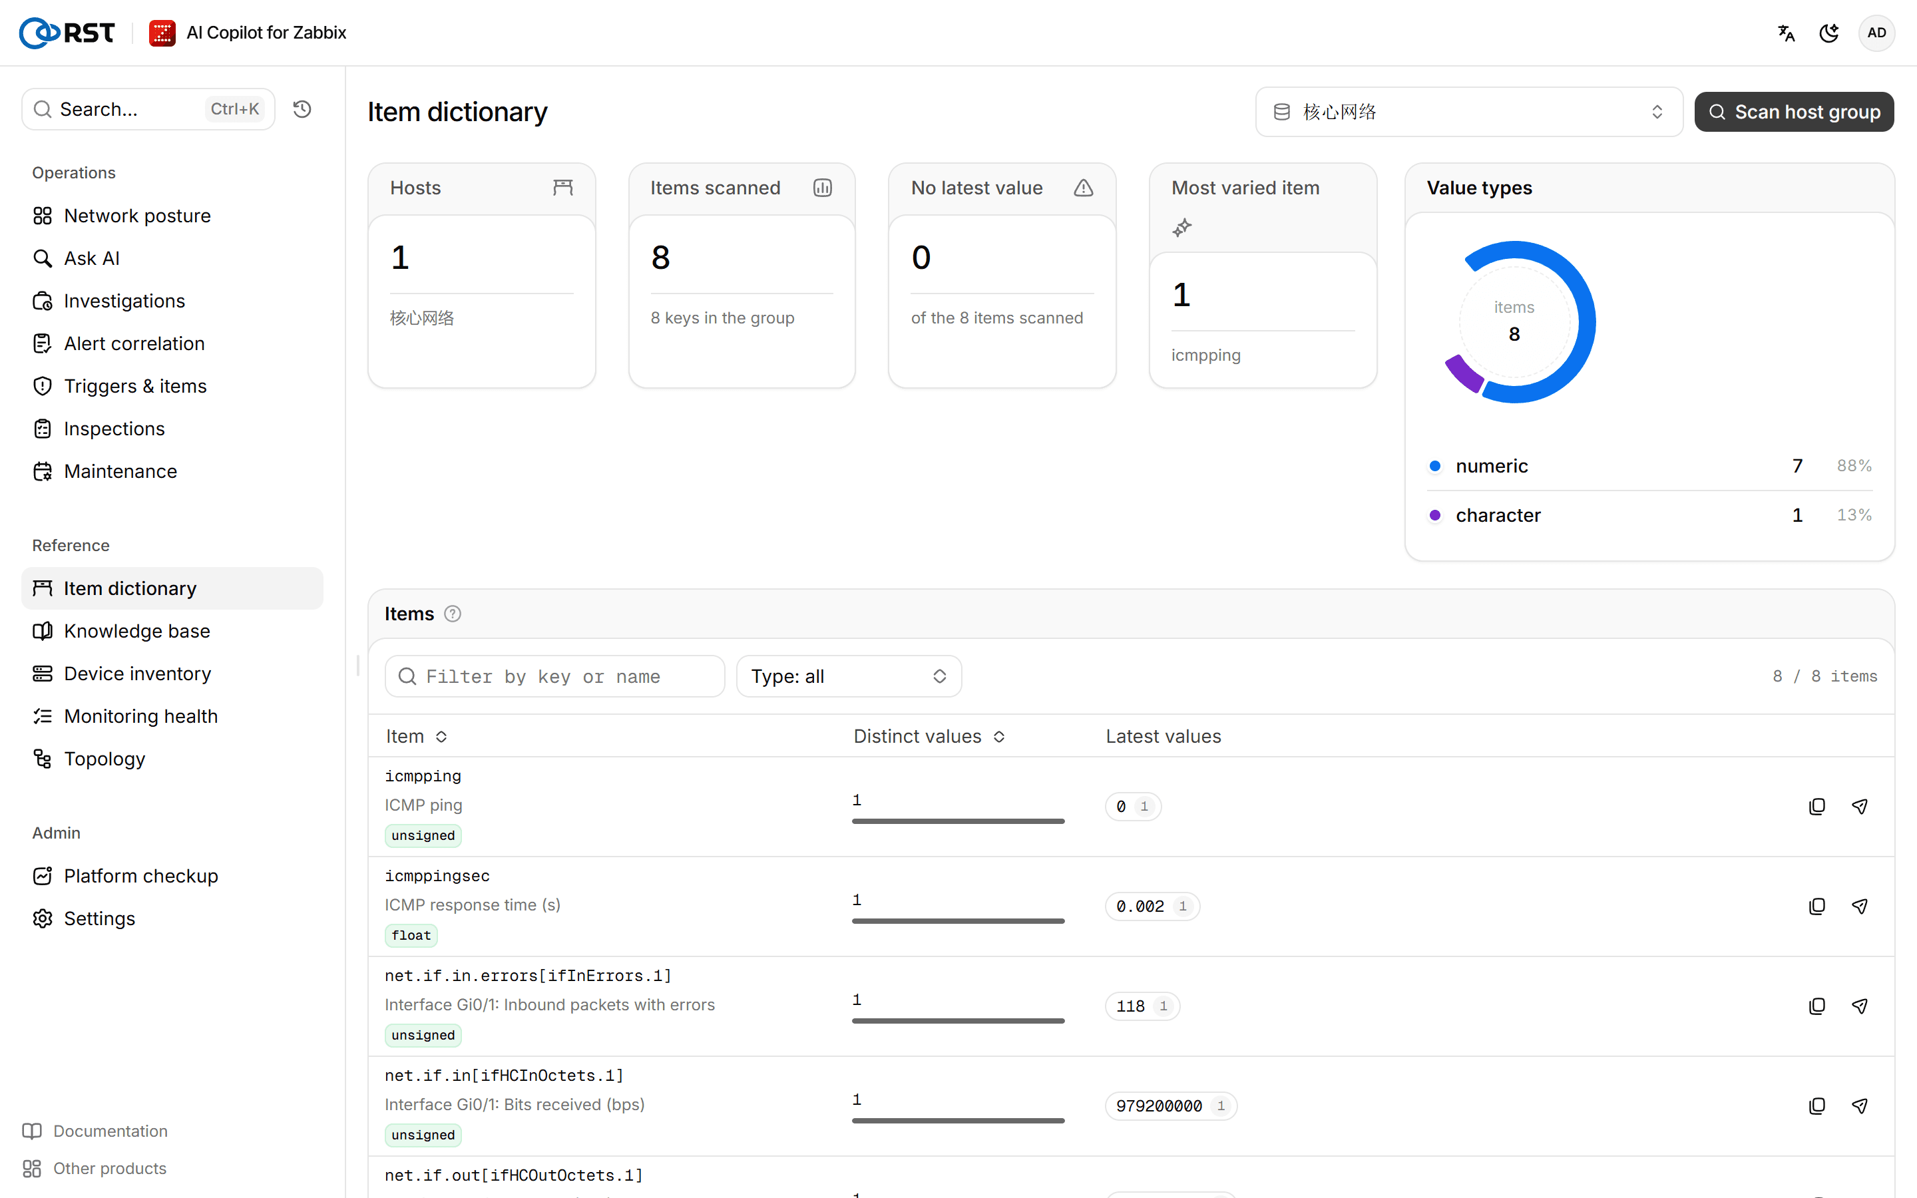Open the Documentation link
The width and height of the screenshot is (1917, 1198).
[x=95, y=1131]
